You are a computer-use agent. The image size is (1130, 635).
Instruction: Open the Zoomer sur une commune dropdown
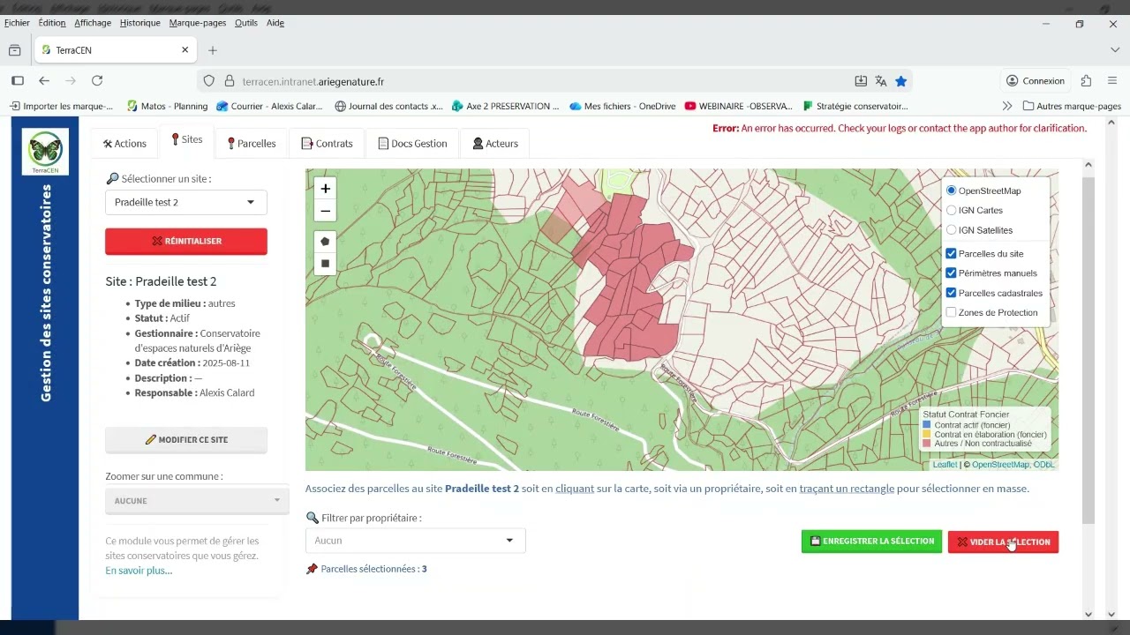pos(197,500)
